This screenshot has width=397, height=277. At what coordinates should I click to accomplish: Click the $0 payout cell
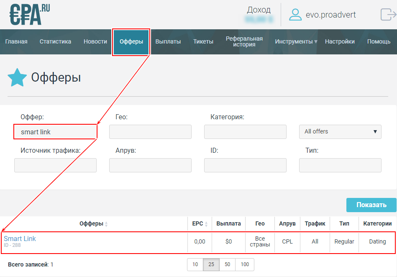(228, 242)
